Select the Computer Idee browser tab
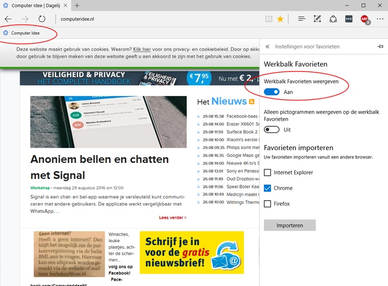This screenshot has height=286, width=388. tap(35, 6)
